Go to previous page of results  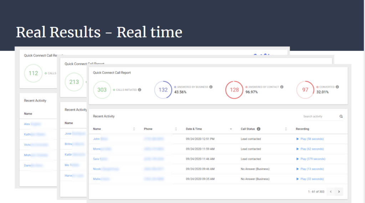click(x=331, y=192)
